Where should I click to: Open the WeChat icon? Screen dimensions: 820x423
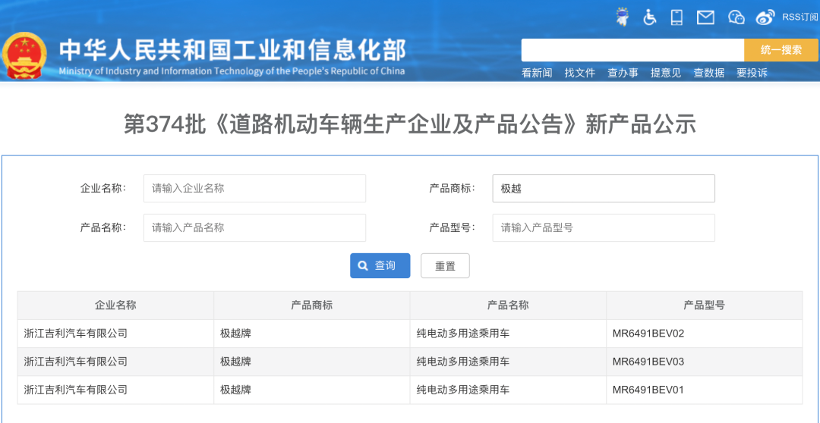tap(736, 17)
